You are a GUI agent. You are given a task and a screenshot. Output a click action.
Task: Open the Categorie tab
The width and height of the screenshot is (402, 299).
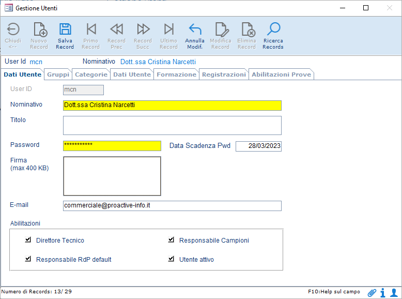[91, 74]
